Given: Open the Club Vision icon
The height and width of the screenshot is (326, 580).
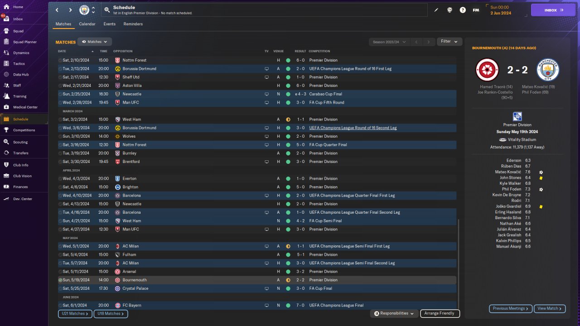Looking at the screenshot, I should pos(6,176).
